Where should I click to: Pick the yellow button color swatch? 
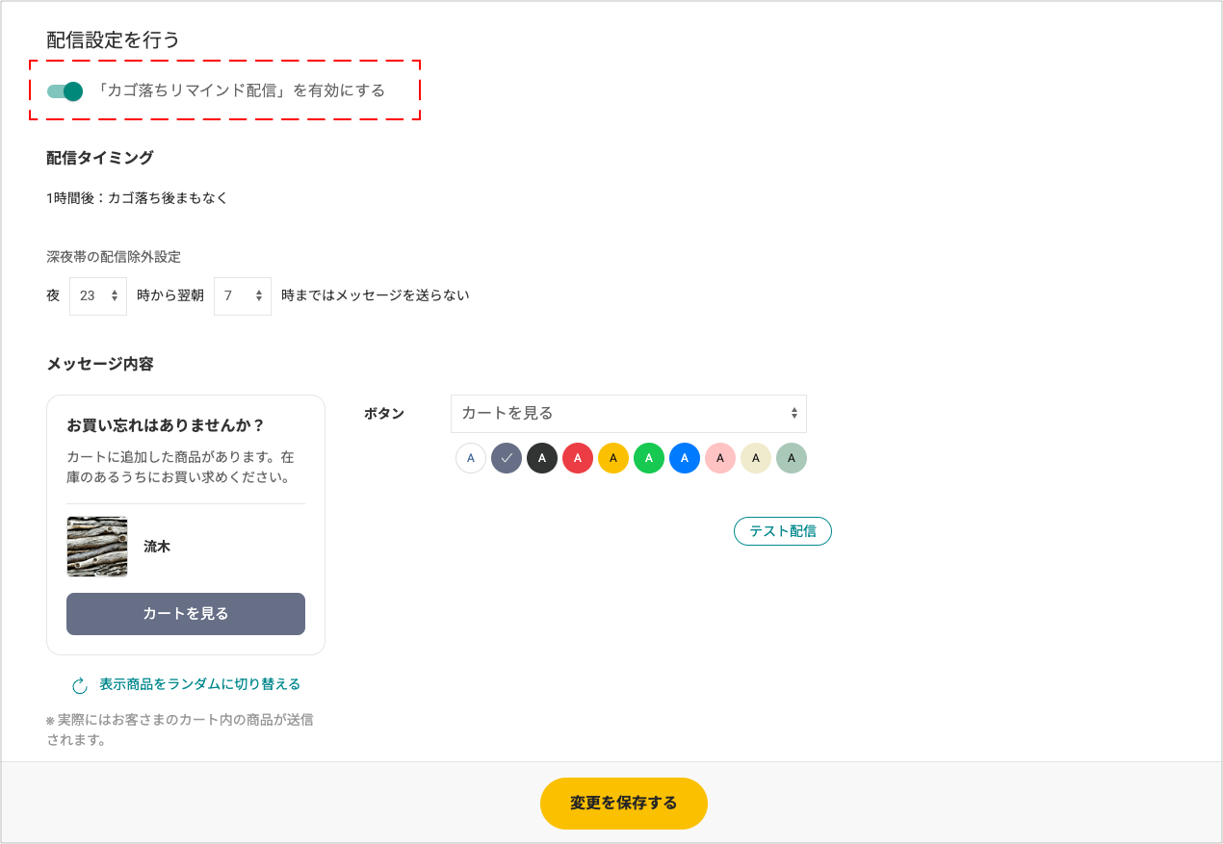[613, 458]
